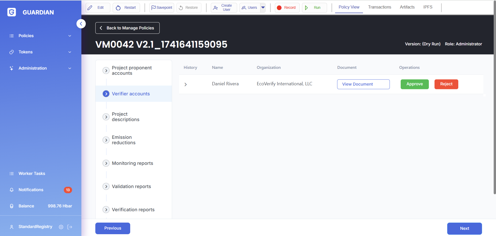Reject the EcoVerify International request
The height and width of the screenshot is (236, 496).
(x=446, y=84)
